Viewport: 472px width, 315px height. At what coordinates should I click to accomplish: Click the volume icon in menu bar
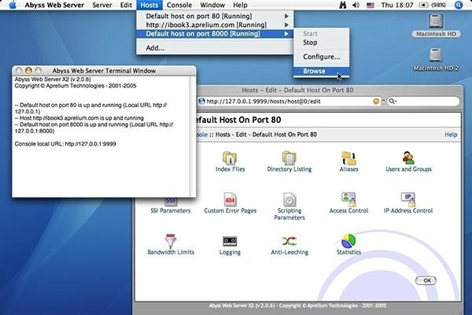pos(356,6)
